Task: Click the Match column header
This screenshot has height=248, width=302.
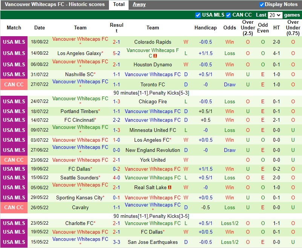Action: pyautogui.click(x=14, y=28)
